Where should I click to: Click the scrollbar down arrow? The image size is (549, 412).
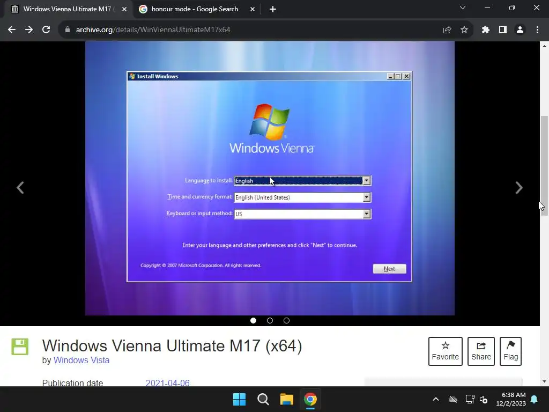click(544, 381)
